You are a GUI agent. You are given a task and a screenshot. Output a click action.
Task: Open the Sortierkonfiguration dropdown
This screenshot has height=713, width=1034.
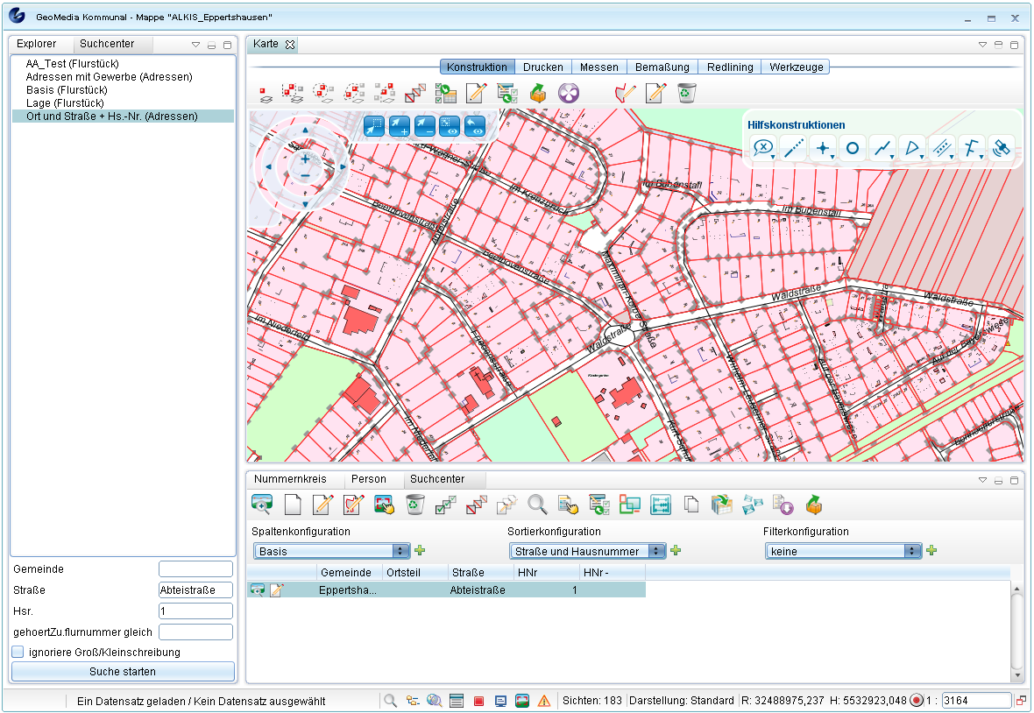click(x=588, y=551)
